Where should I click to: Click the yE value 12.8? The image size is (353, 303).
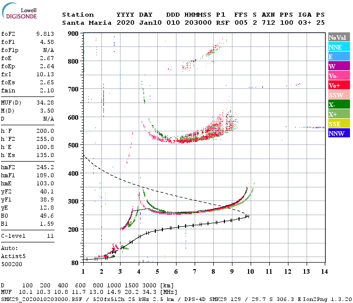(x=47, y=208)
